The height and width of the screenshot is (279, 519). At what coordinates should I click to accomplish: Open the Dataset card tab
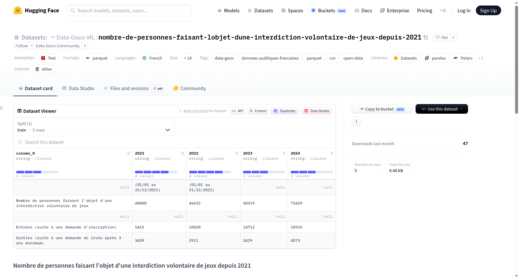coord(35,88)
